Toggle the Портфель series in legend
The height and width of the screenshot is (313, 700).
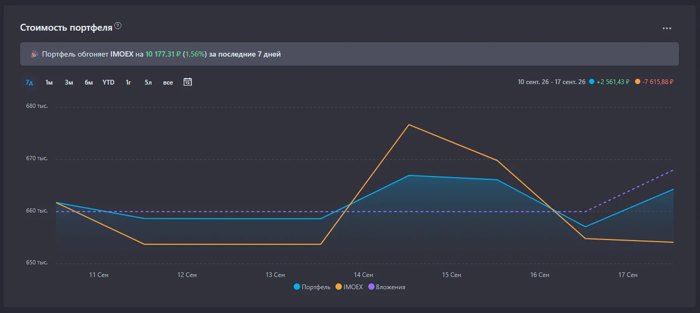(x=312, y=287)
